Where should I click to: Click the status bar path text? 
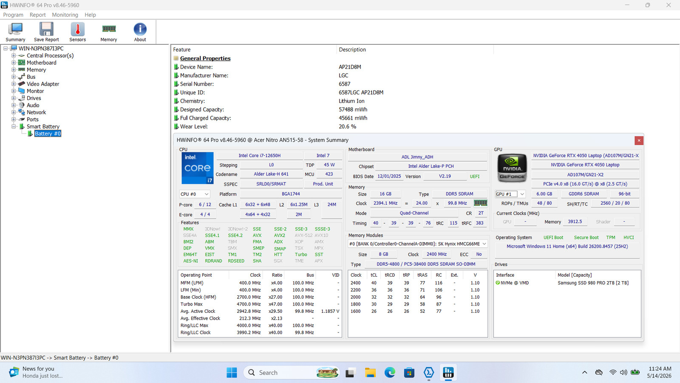pos(59,358)
